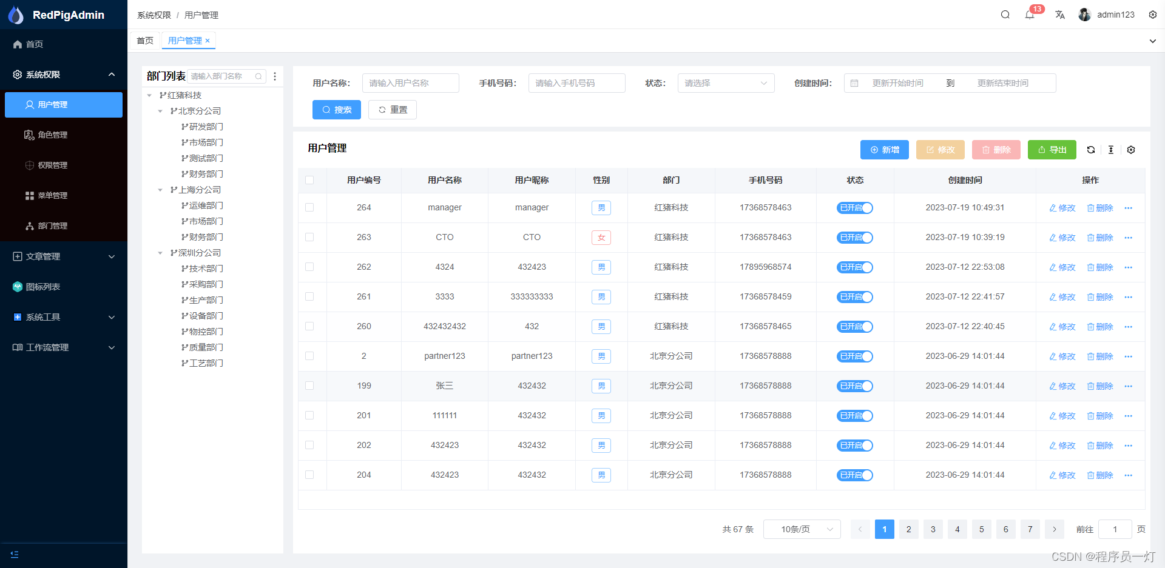
Task: Click the 女 gender tag for CTO
Action: click(x=601, y=238)
